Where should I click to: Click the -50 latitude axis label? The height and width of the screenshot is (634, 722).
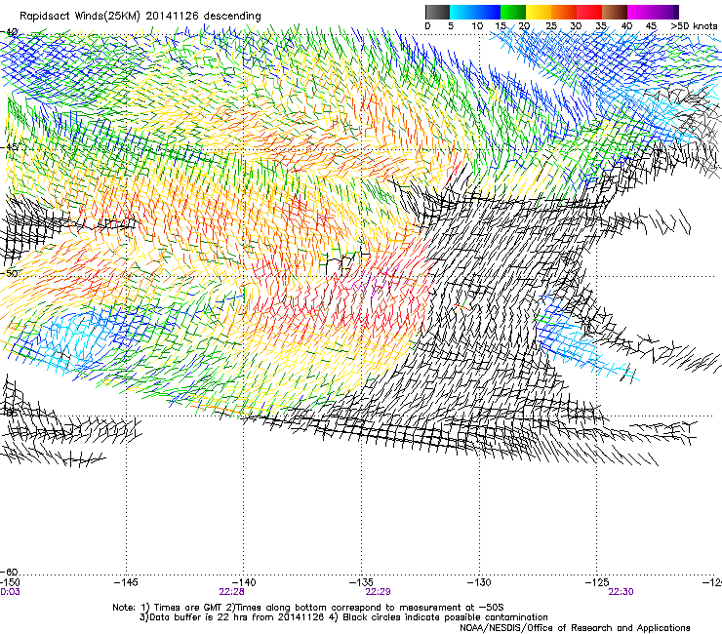(10, 273)
